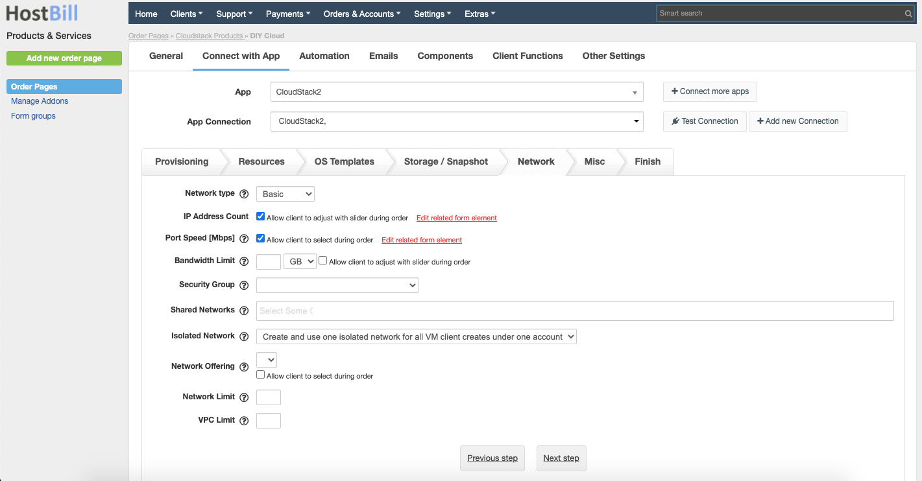
Task: Uncheck allow client to adjust IP Address slider
Action: point(260,216)
